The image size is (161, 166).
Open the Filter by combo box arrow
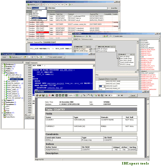[x=46, y=8]
